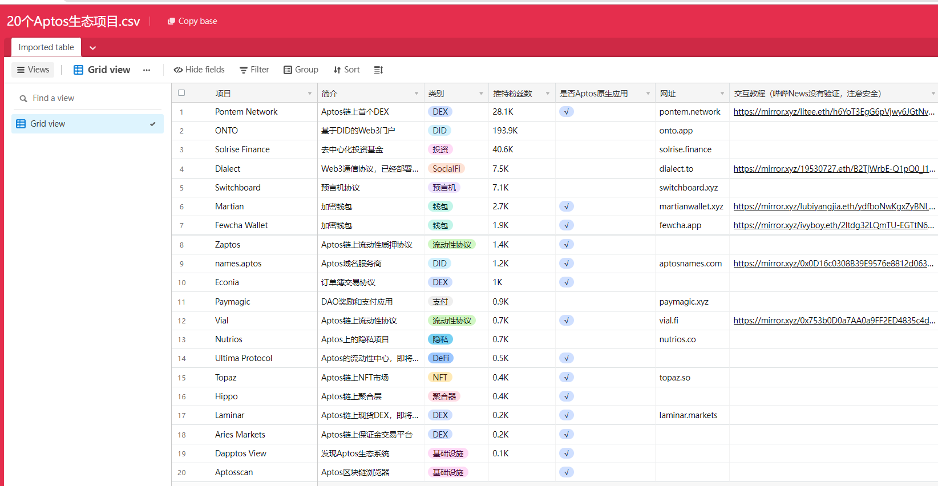The height and width of the screenshot is (486, 938).
Task: Open the Pontem Network mirror.xyz tutorial link
Action: [834, 112]
